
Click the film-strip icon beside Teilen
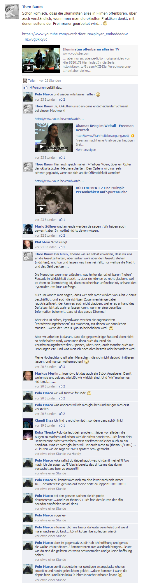(x=25, y=81)
